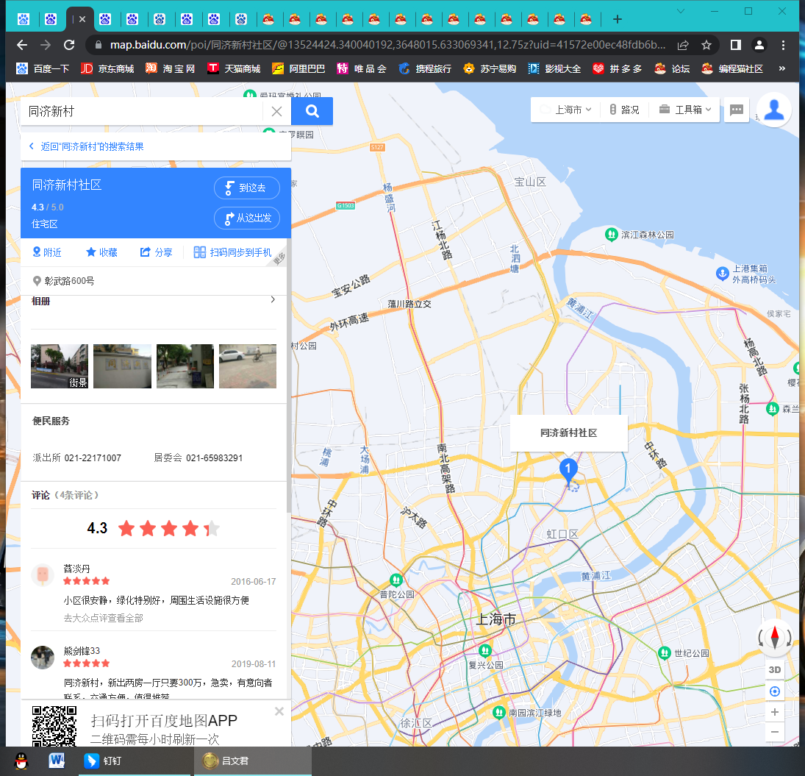Click 去大众点评查看全部 link

click(x=103, y=618)
